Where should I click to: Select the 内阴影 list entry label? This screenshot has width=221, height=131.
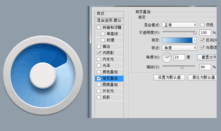(x=108, y=53)
